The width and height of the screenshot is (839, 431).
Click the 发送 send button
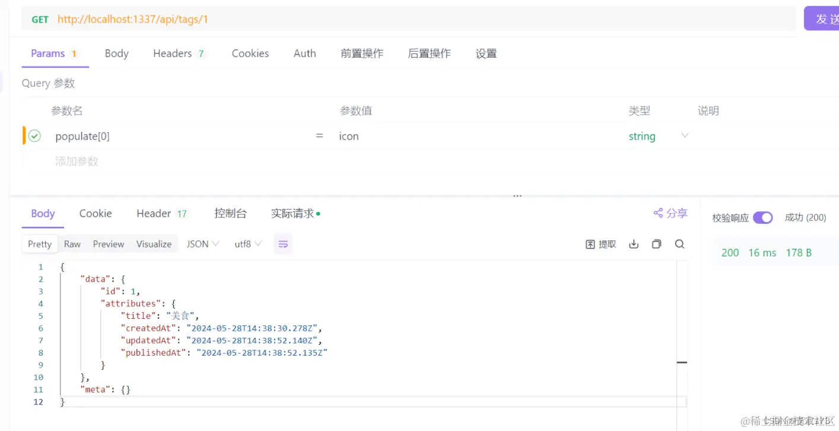coord(822,18)
